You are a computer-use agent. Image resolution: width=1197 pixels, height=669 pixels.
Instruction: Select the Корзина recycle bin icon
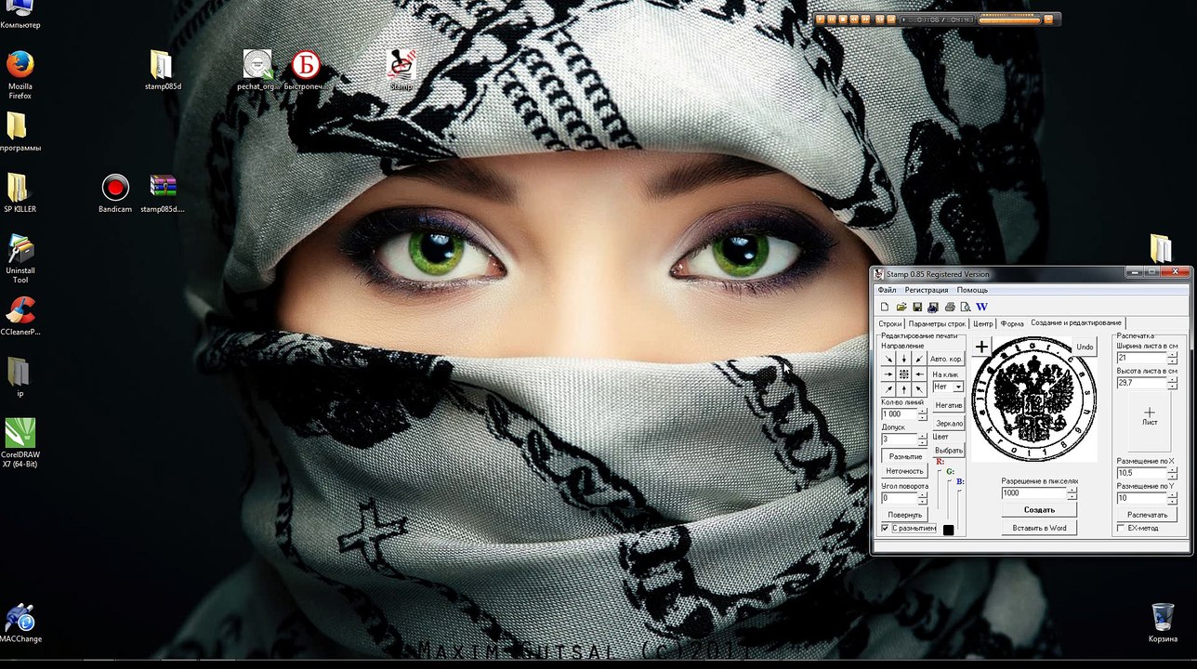[1163, 623]
